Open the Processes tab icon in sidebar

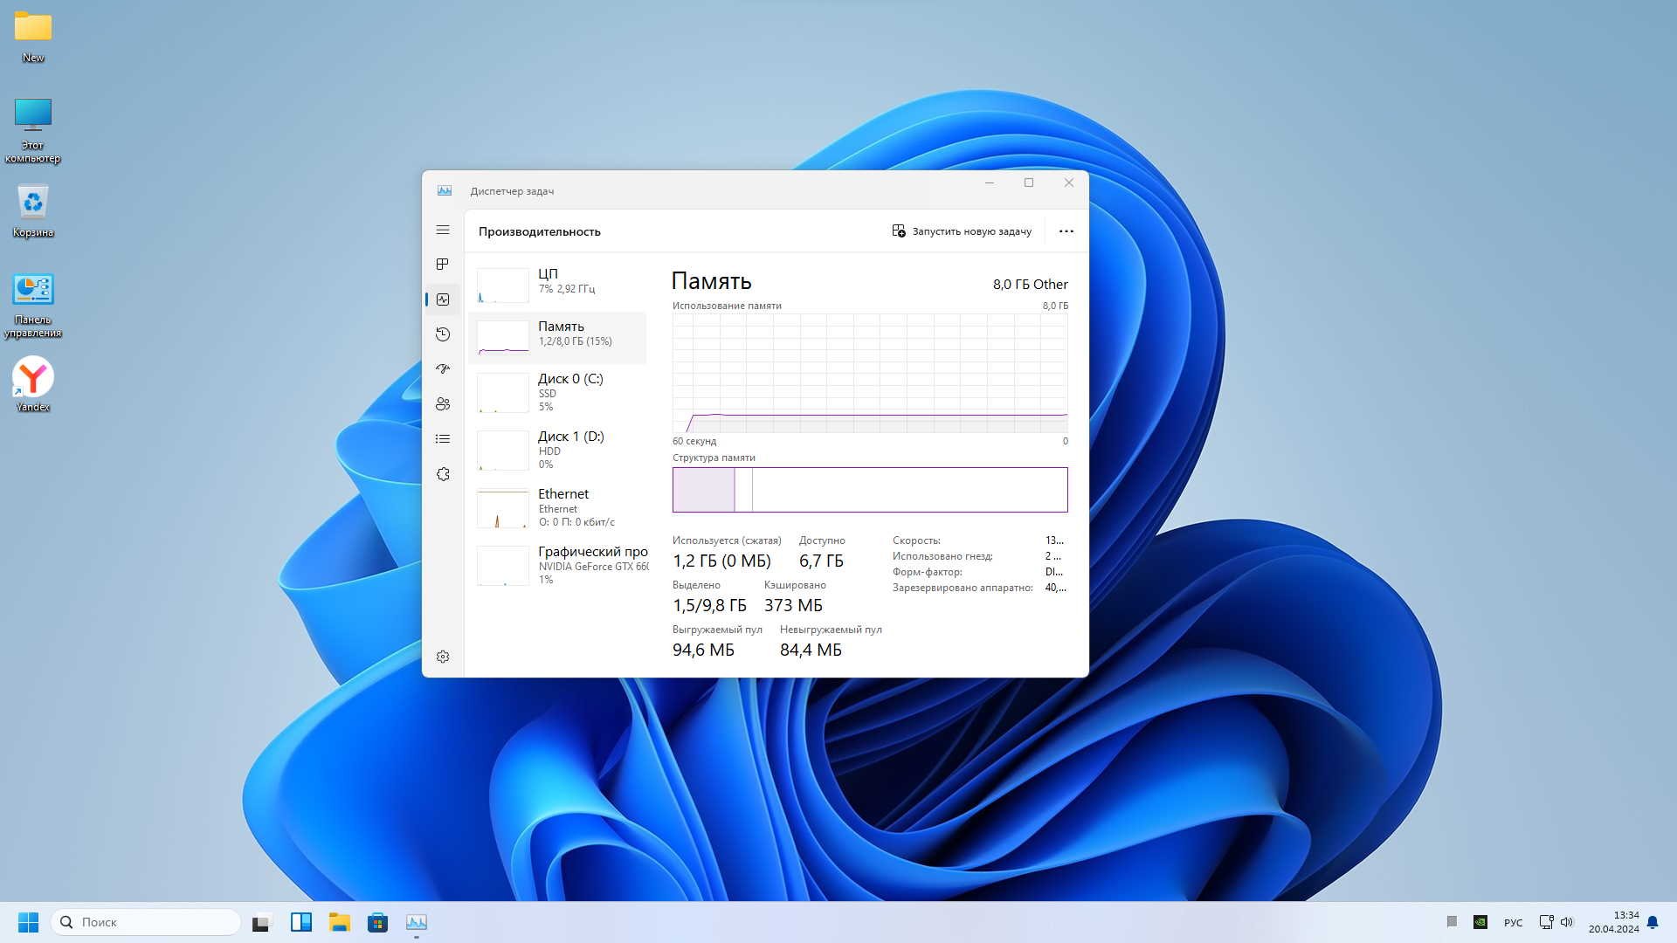coord(443,265)
